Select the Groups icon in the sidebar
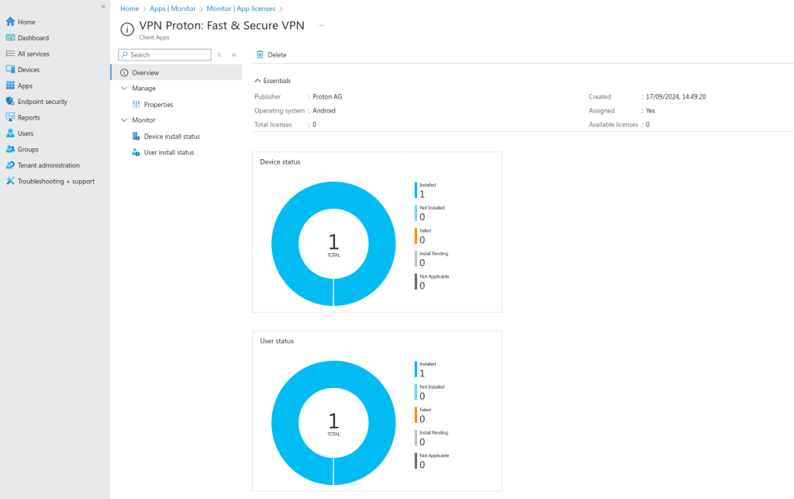The height and width of the screenshot is (499, 794). click(x=10, y=149)
